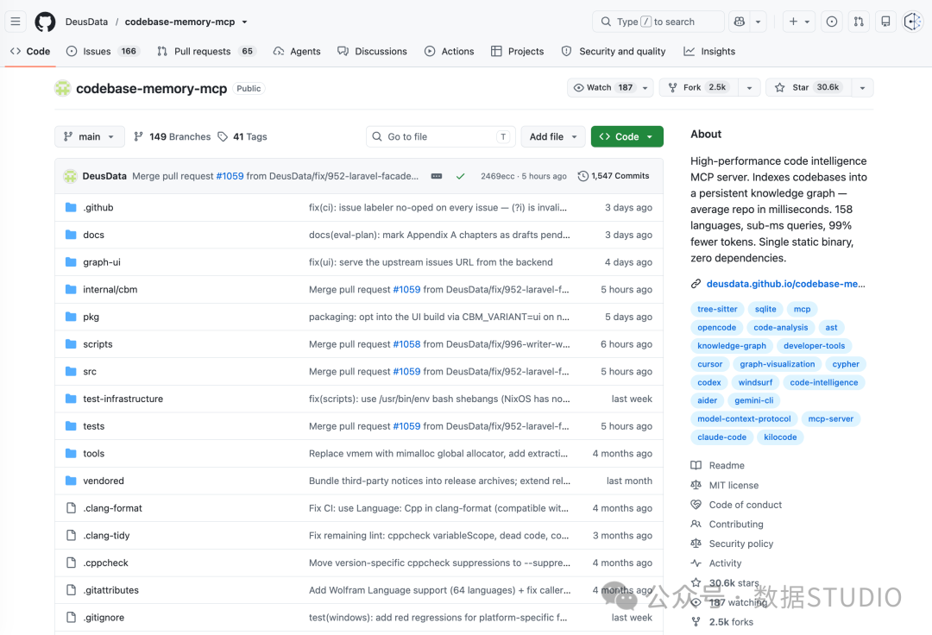The image size is (932, 635).
Task: View the 1,547 Commits history
Action: pyautogui.click(x=614, y=176)
